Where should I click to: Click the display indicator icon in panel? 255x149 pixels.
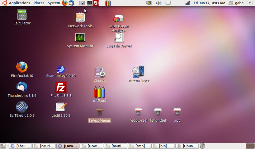tap(149, 3)
